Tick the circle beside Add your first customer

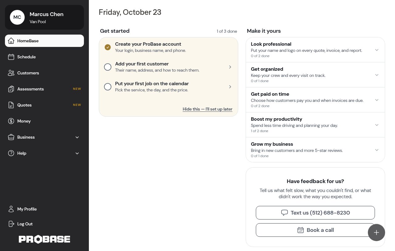coord(108,67)
